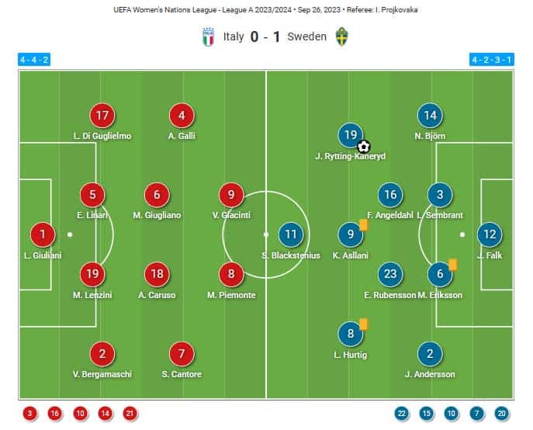The width and height of the screenshot is (533, 430).
Task: Click M. Giugliano number 6 marker
Action: (157, 195)
